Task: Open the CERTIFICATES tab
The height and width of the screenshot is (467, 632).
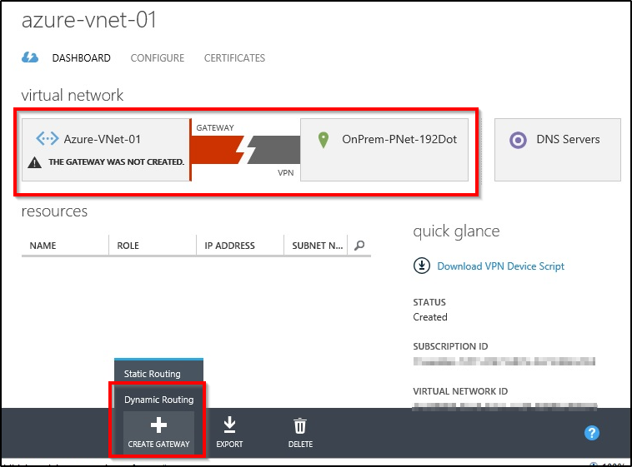Action: (234, 58)
